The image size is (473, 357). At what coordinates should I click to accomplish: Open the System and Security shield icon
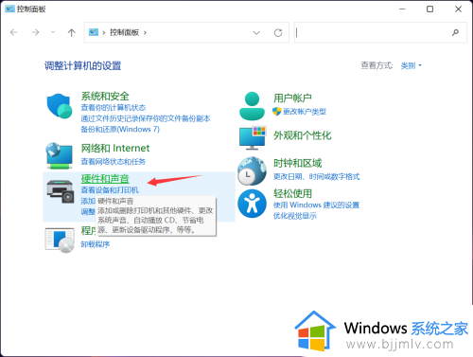[x=60, y=106]
